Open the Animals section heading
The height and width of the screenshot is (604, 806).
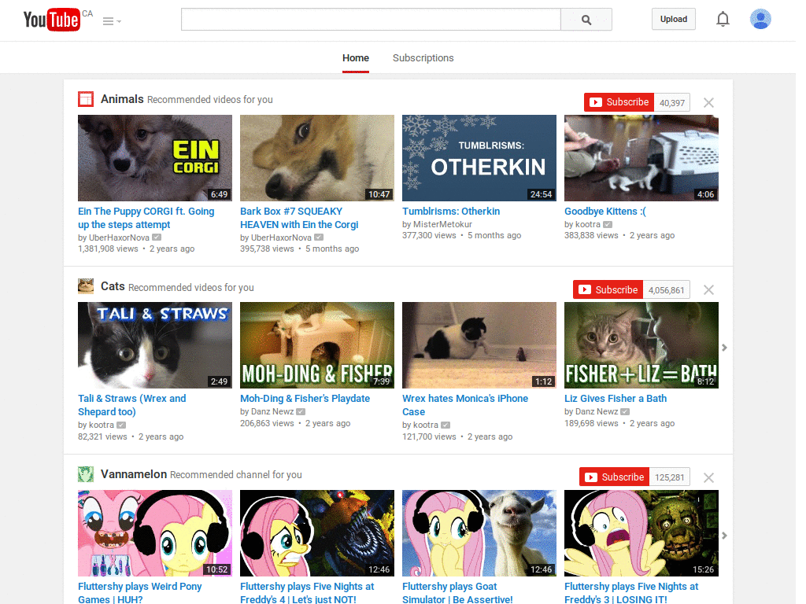click(x=122, y=99)
